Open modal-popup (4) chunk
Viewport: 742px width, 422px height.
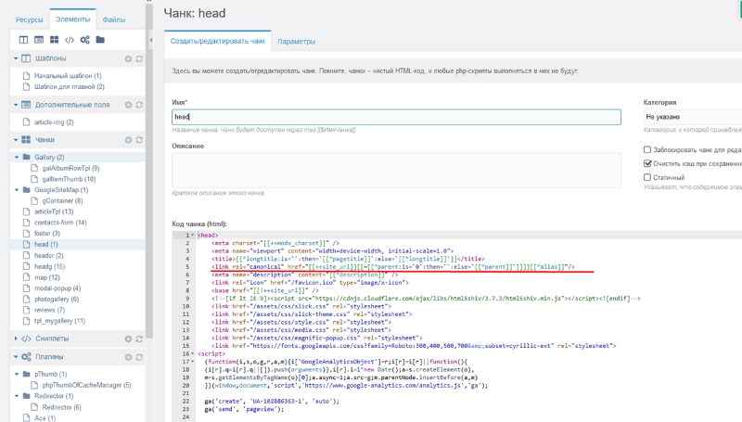click(58, 288)
